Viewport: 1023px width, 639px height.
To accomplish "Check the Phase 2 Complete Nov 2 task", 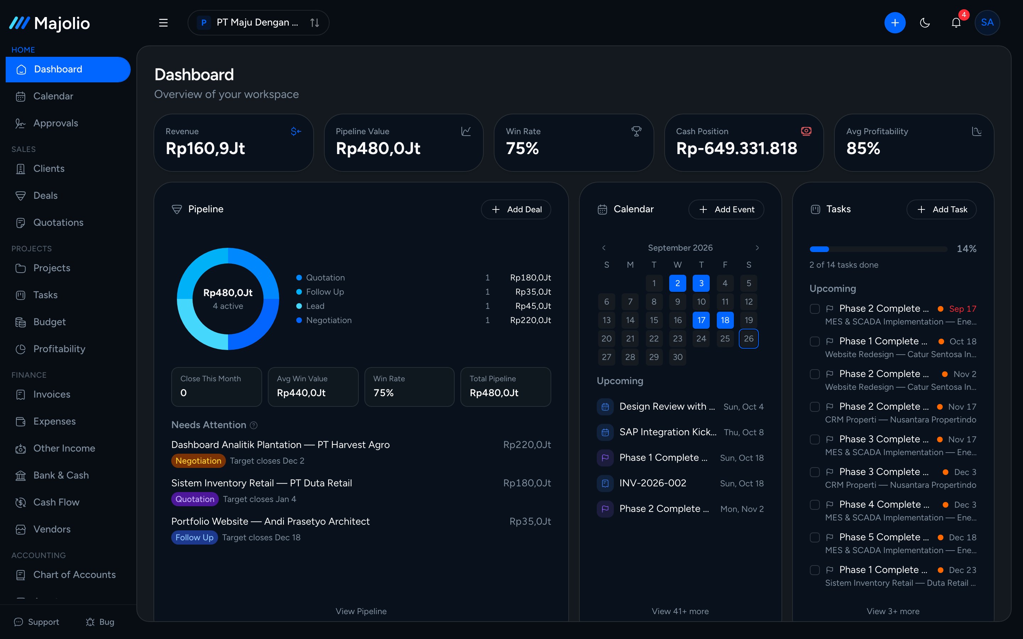I will (x=814, y=374).
